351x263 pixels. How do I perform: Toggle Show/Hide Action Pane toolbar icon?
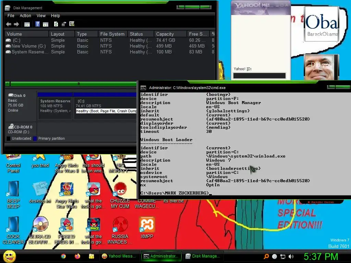click(46, 24)
